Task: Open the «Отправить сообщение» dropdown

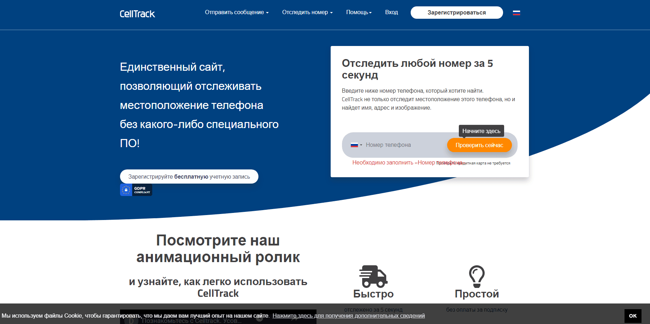Action: coord(236,12)
